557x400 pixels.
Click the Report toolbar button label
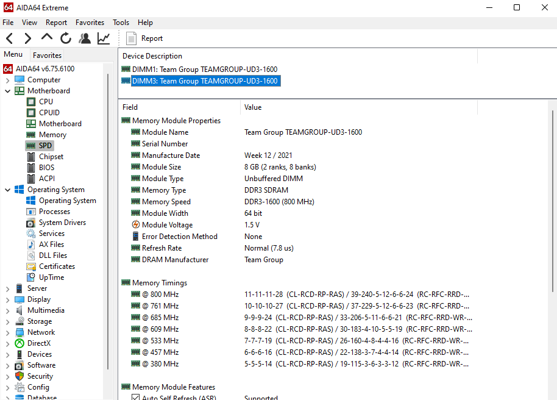(152, 38)
